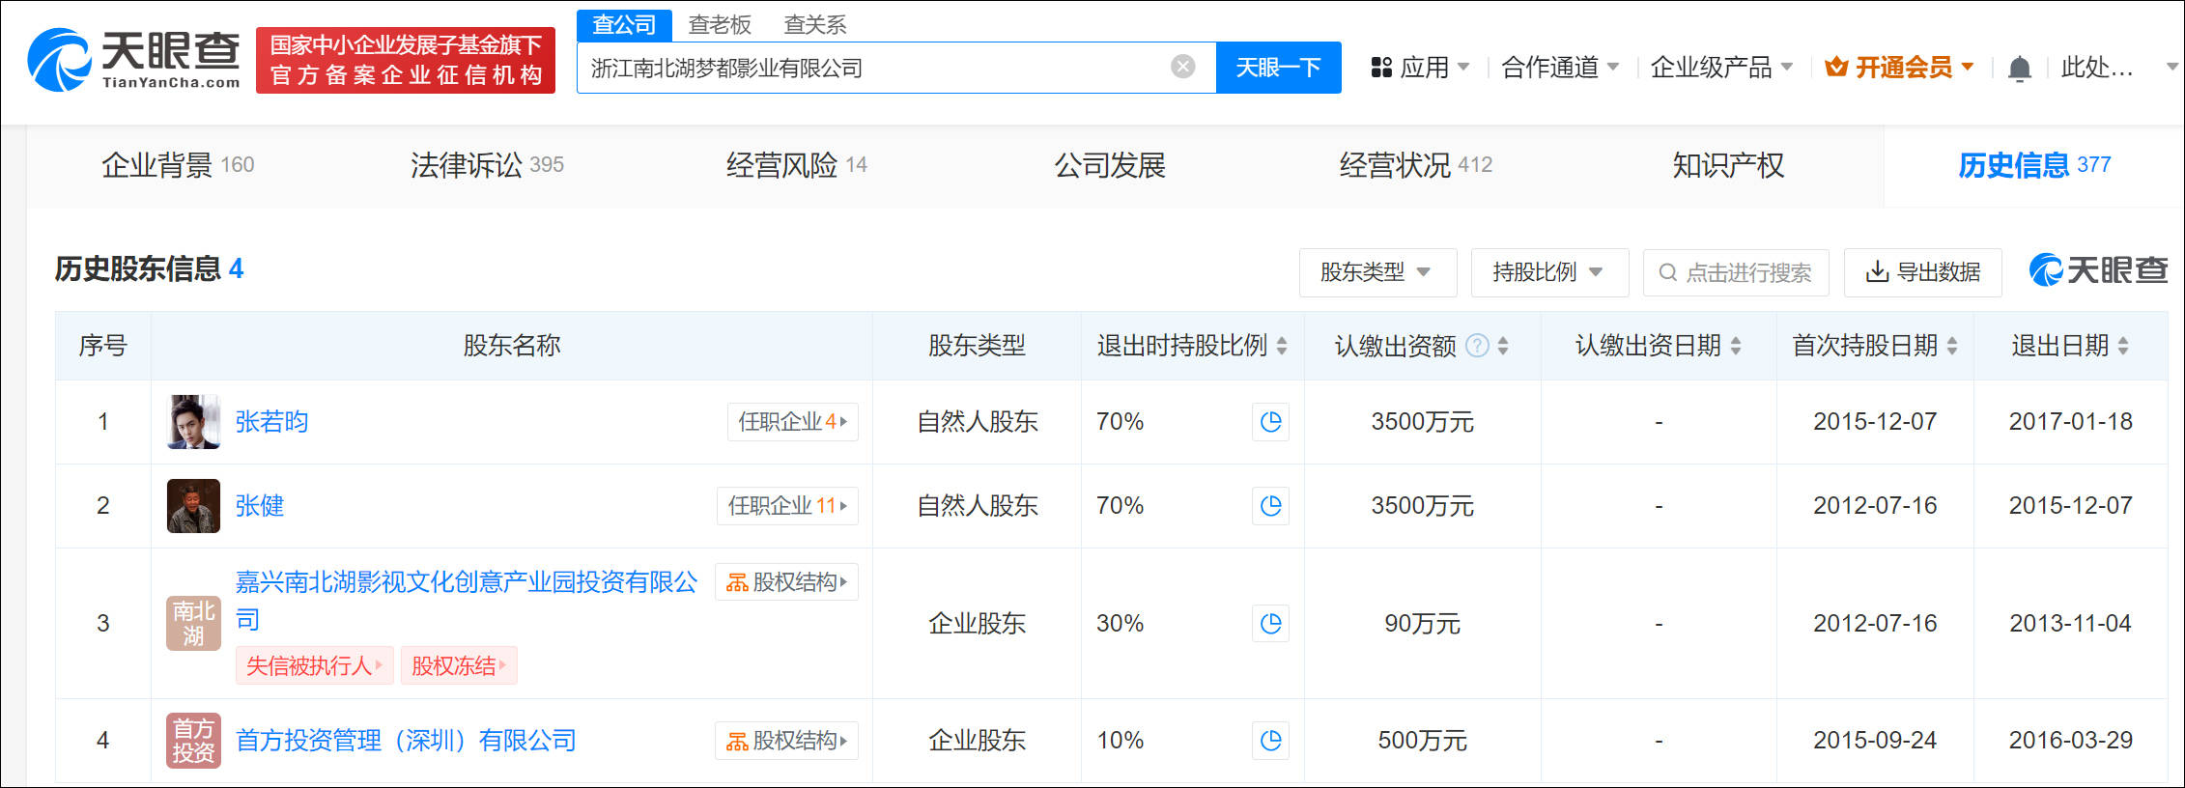Expand the 应用 menu

[x=1420, y=68]
